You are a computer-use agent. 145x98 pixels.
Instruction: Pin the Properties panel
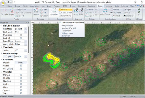(27, 23)
